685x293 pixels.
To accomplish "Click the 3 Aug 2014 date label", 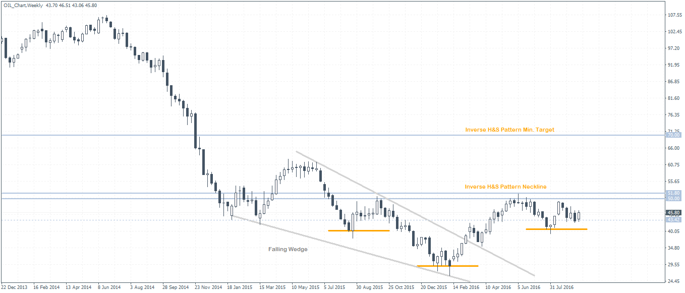I will [x=143, y=287].
